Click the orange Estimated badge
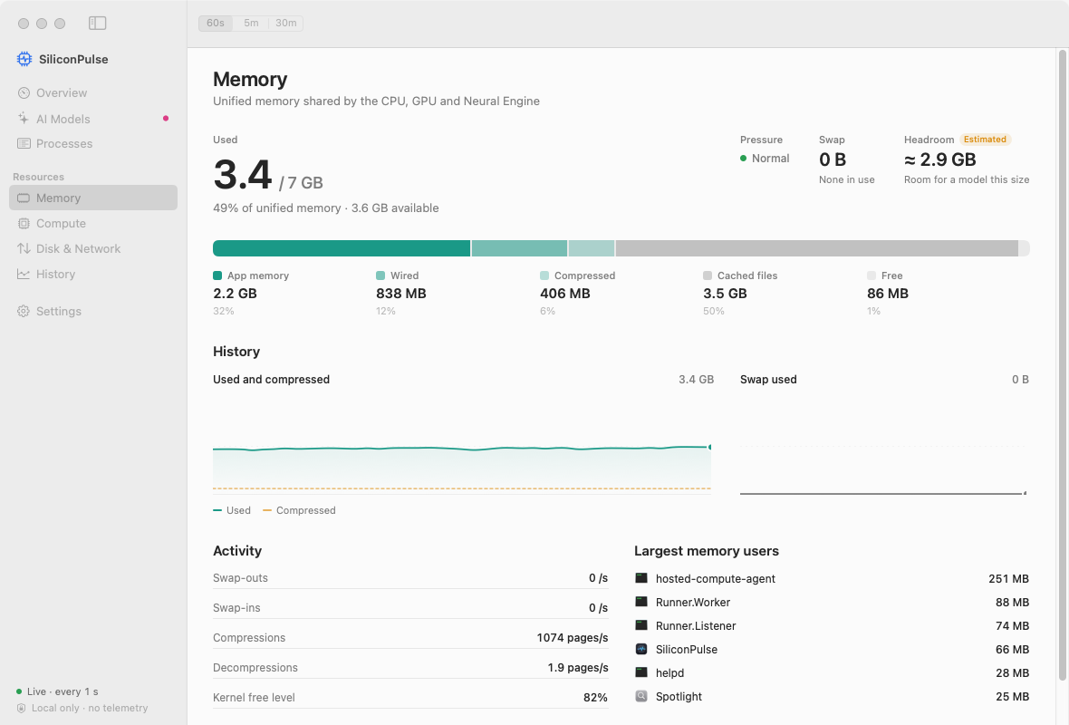Viewport: 1069px width, 725px height. click(x=985, y=140)
